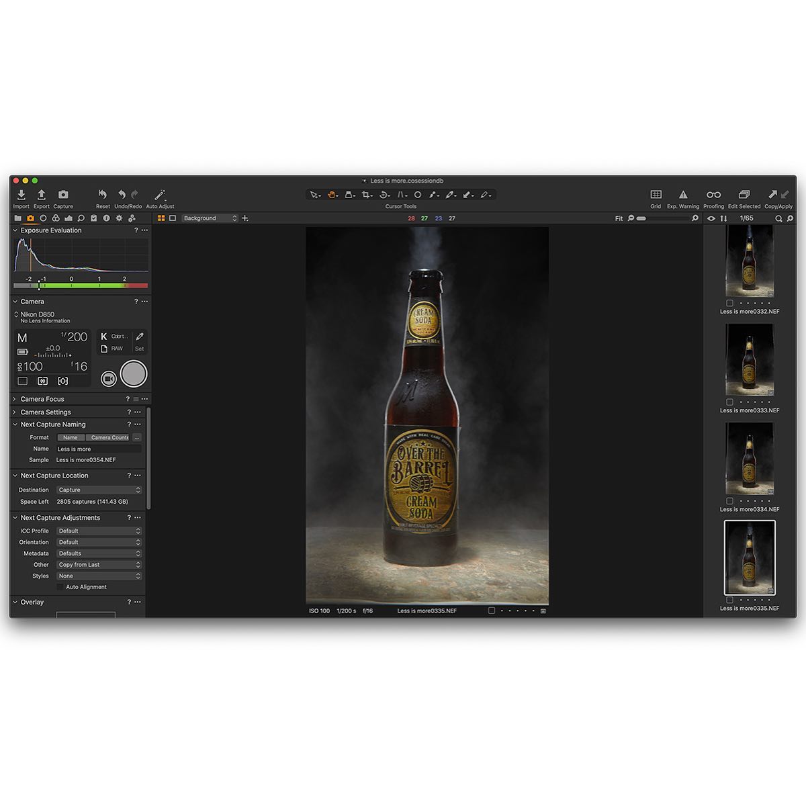Click the Undo arrow icon

[x=122, y=195]
